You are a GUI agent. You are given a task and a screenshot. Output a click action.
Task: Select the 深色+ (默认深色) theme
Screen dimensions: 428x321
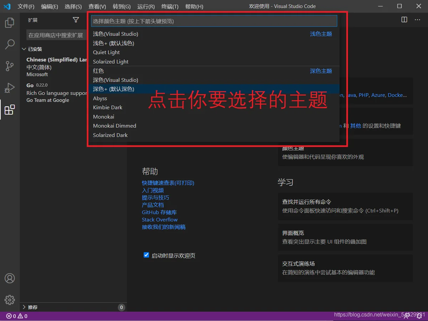pyautogui.click(x=214, y=89)
